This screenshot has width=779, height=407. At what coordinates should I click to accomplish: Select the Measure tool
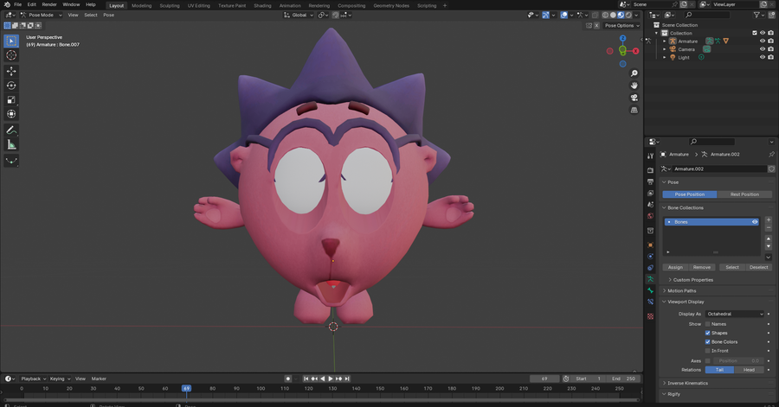coord(11,145)
